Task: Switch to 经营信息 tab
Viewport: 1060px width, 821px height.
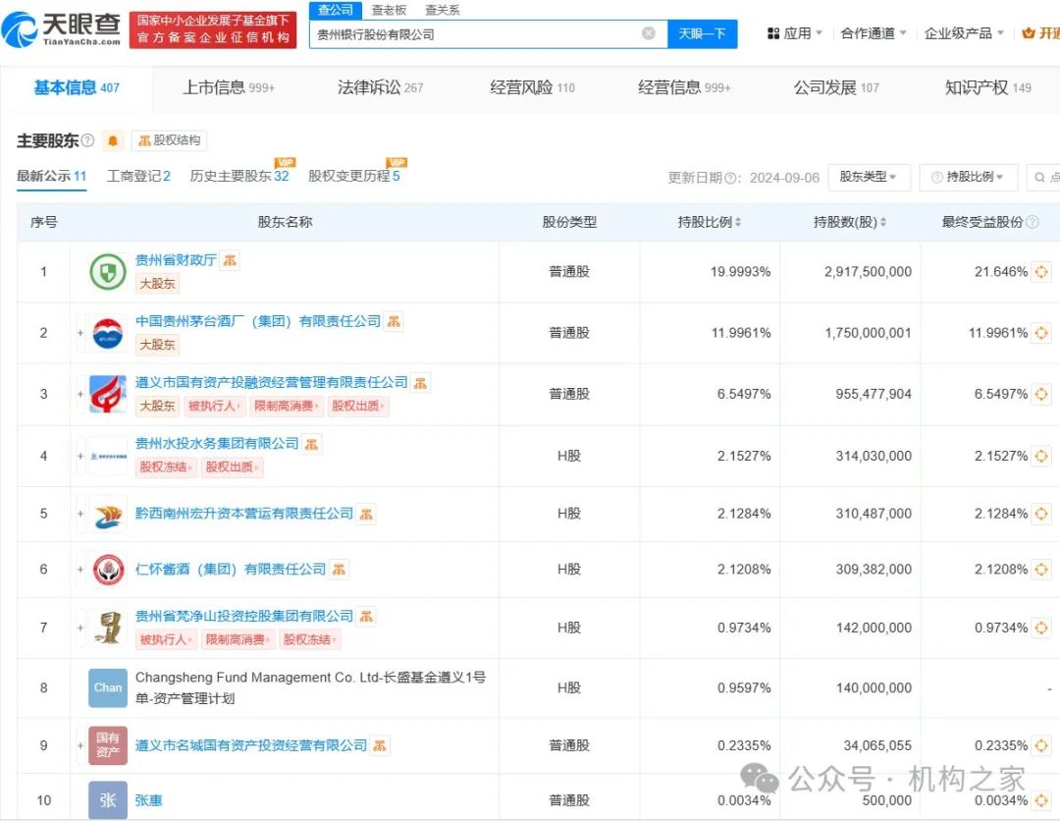Action: pyautogui.click(x=684, y=87)
